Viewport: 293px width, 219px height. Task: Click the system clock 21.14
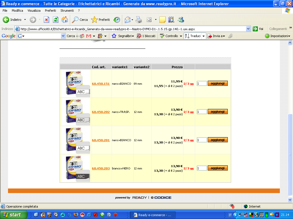click(285, 215)
